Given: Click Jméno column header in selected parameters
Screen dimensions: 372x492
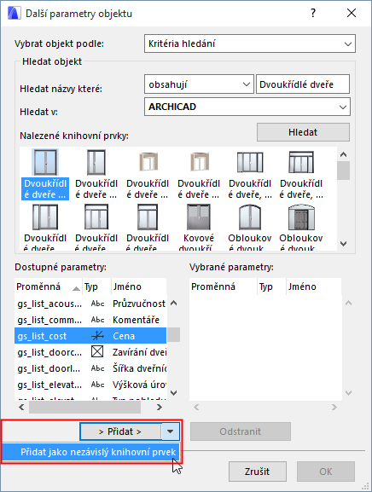Looking at the screenshot, I should (x=314, y=287).
